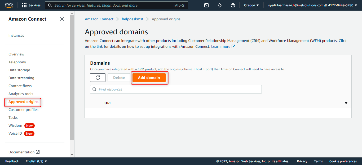
Task: Click the Find resources search field
Action: (x=176, y=89)
